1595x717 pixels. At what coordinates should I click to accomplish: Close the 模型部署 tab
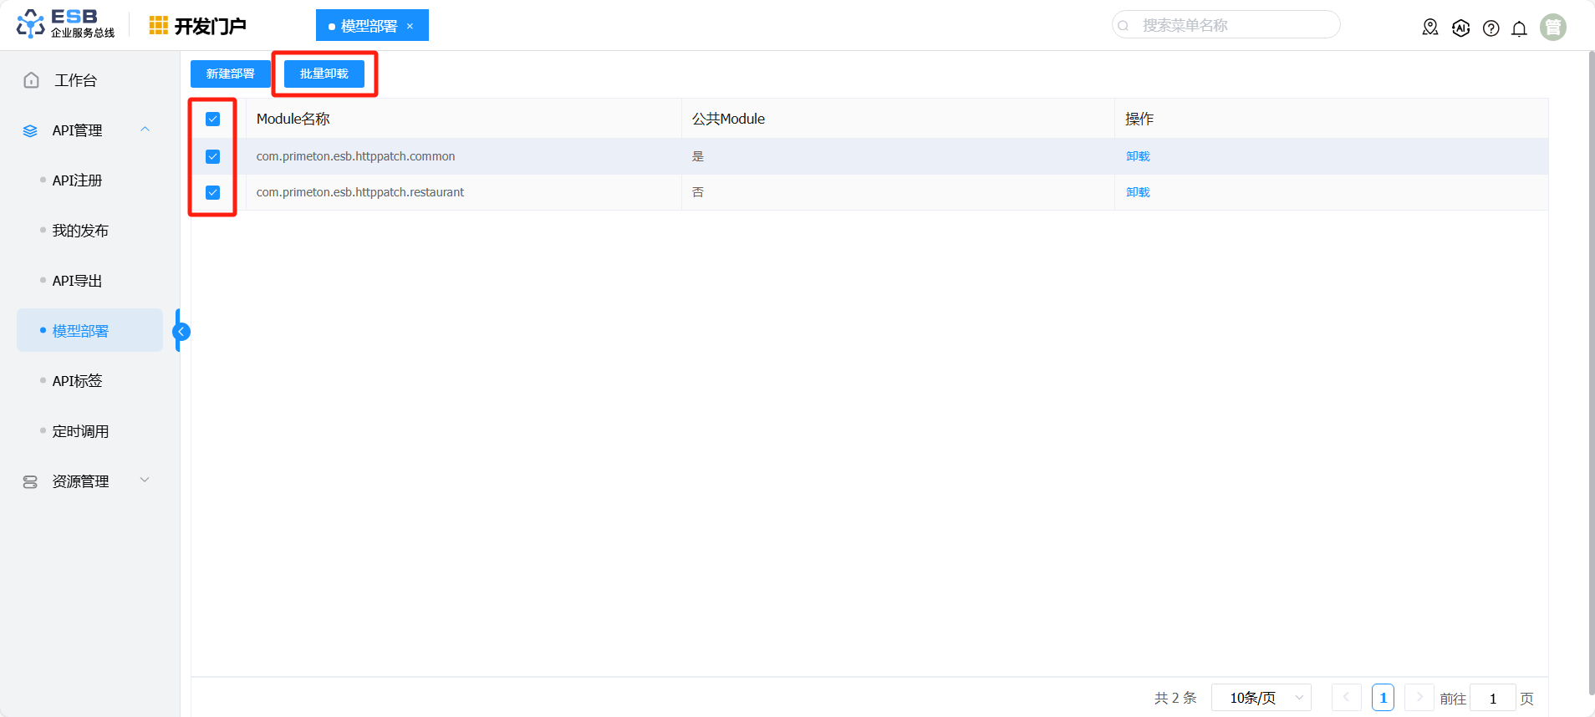coord(410,26)
